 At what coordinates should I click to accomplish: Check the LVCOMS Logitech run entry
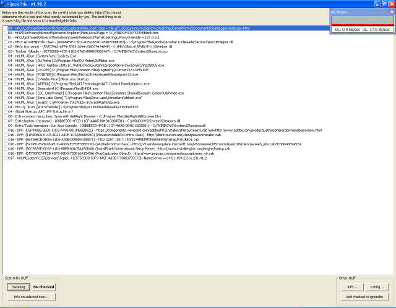point(6,70)
